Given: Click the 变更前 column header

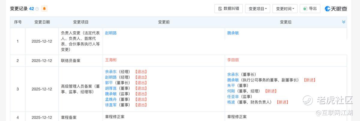Looking at the screenshot, I should pyautogui.click(x=164, y=22).
